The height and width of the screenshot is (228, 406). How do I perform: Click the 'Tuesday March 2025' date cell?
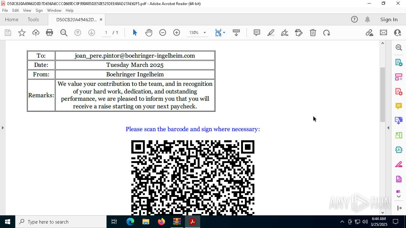coord(135,65)
